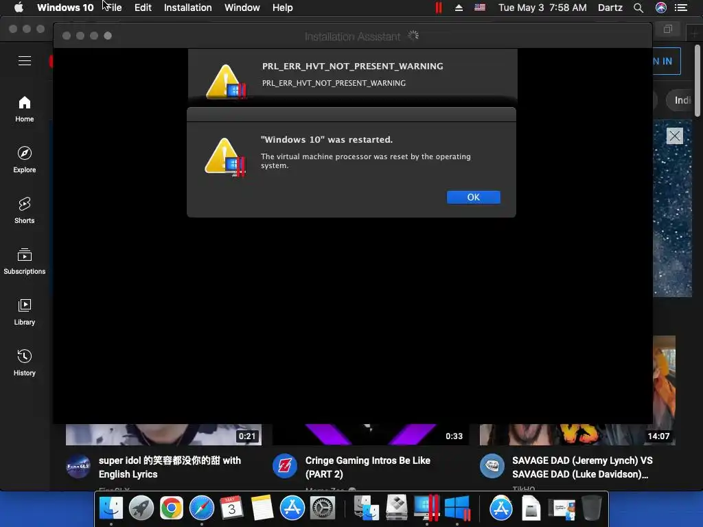Open Safari from the Dock
This screenshot has width=703, height=527.
pos(202,508)
